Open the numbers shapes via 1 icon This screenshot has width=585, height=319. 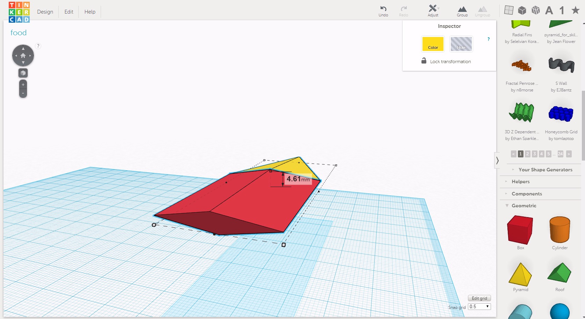point(562,10)
